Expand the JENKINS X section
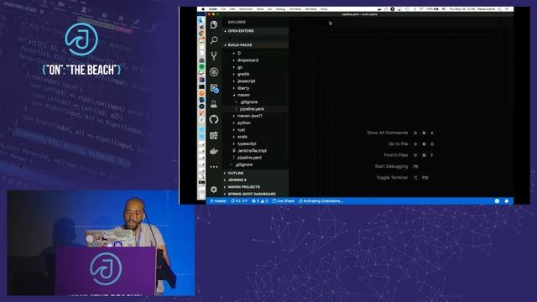This screenshot has height=302, width=537. pyautogui.click(x=256, y=180)
